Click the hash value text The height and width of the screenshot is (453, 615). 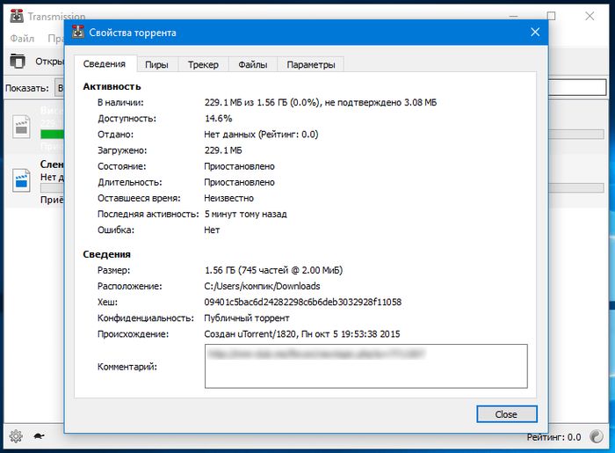[x=302, y=302]
